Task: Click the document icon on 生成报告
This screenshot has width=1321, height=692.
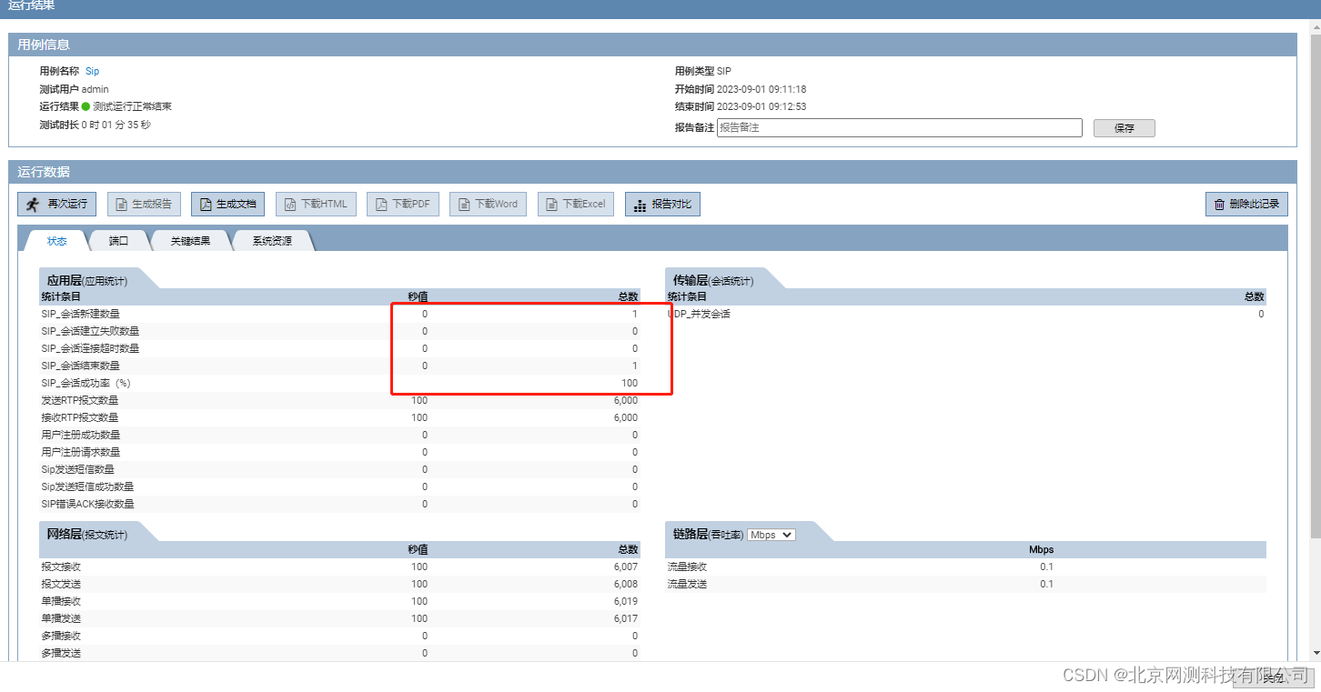Action: point(121,205)
